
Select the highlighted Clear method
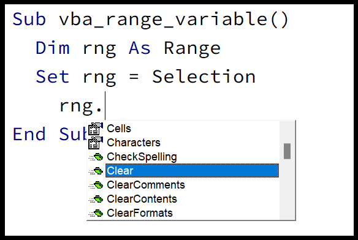click(192, 171)
